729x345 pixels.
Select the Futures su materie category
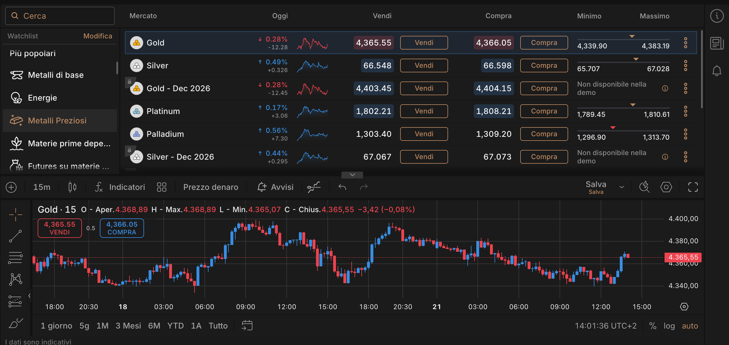click(60, 166)
